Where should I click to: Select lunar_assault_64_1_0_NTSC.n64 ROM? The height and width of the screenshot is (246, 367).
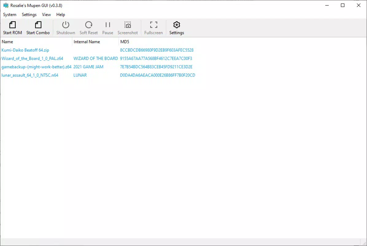click(x=30, y=75)
